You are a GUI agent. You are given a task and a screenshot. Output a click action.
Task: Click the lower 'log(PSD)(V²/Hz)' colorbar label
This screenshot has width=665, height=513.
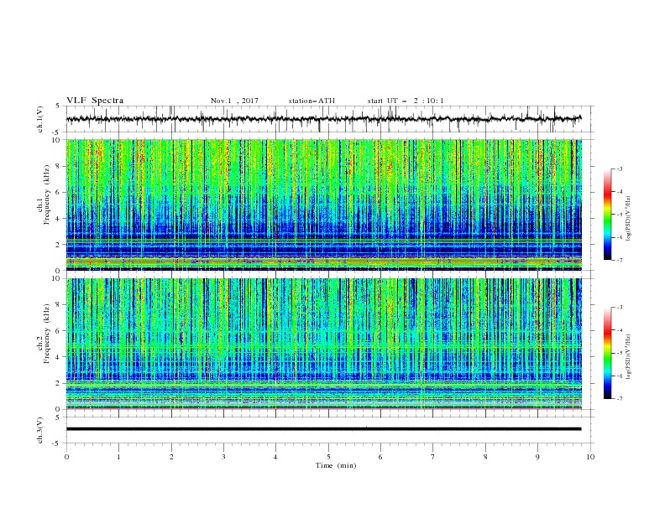click(629, 357)
